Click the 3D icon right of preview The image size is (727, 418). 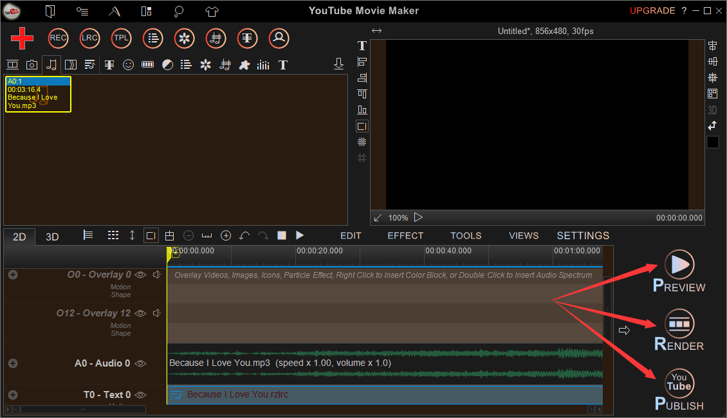tap(713, 111)
